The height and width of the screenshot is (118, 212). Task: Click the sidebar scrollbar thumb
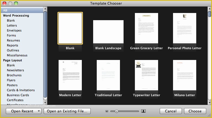coord(45,54)
